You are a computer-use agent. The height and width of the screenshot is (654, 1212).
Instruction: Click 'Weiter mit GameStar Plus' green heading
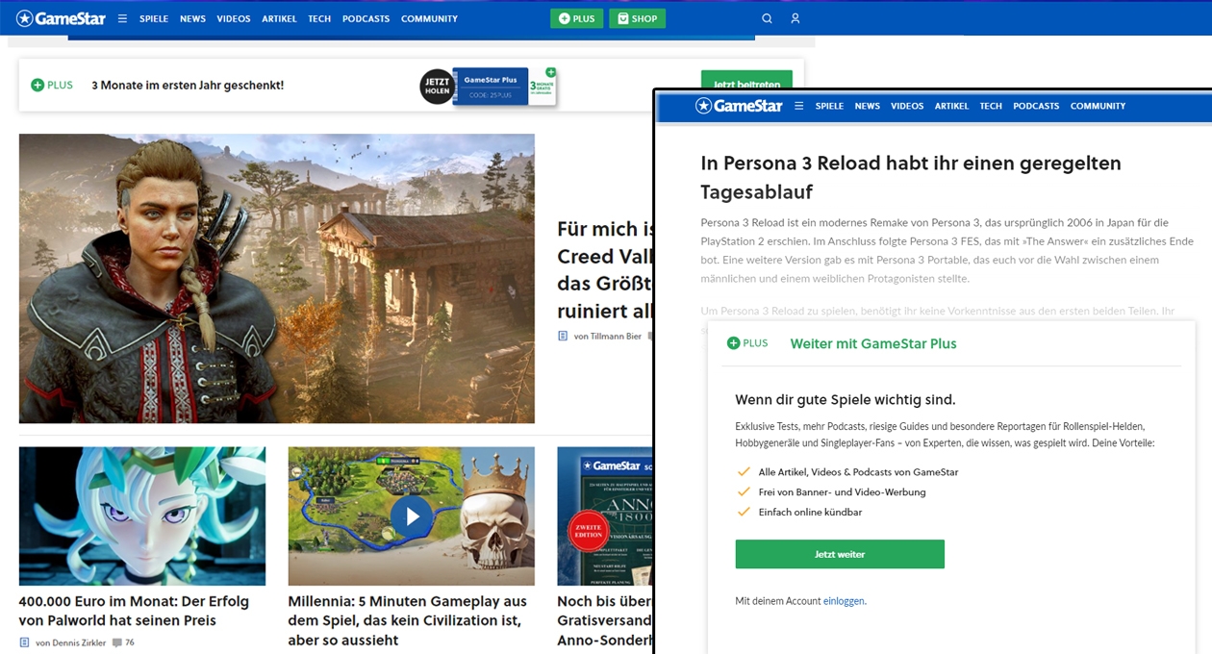873,343
